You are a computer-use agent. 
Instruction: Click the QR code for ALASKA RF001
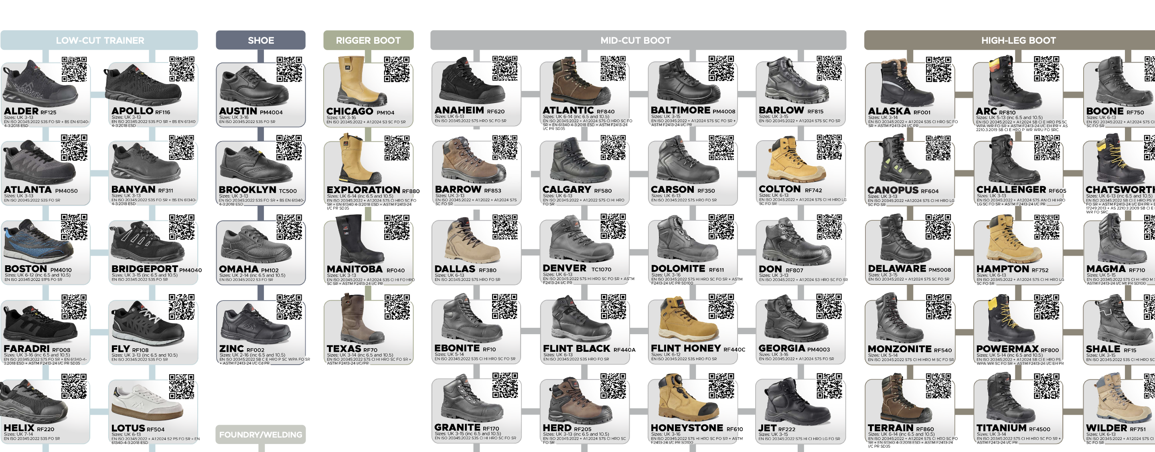pos(938,69)
